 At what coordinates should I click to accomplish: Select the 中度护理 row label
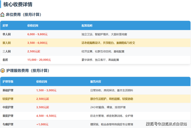8,107
